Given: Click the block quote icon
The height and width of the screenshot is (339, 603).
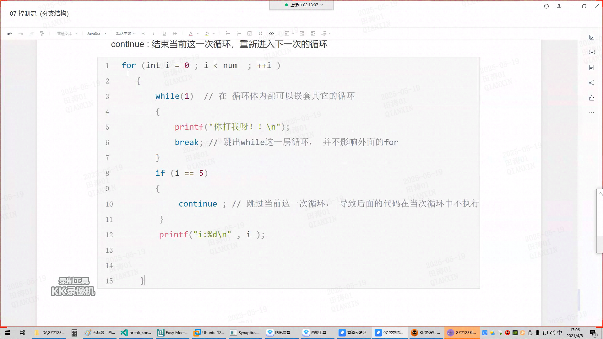Looking at the screenshot, I should [260, 34].
